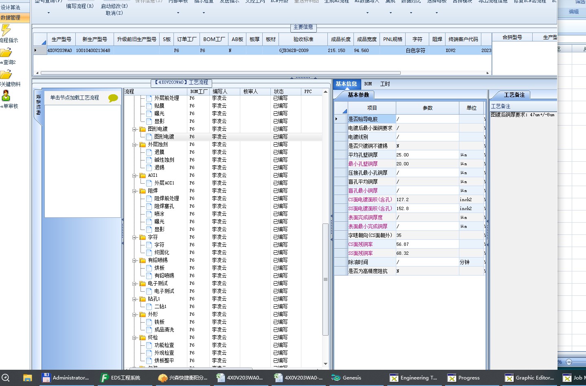
Task: Switch to EDS工程系统 on the taskbar
Action: click(121, 378)
